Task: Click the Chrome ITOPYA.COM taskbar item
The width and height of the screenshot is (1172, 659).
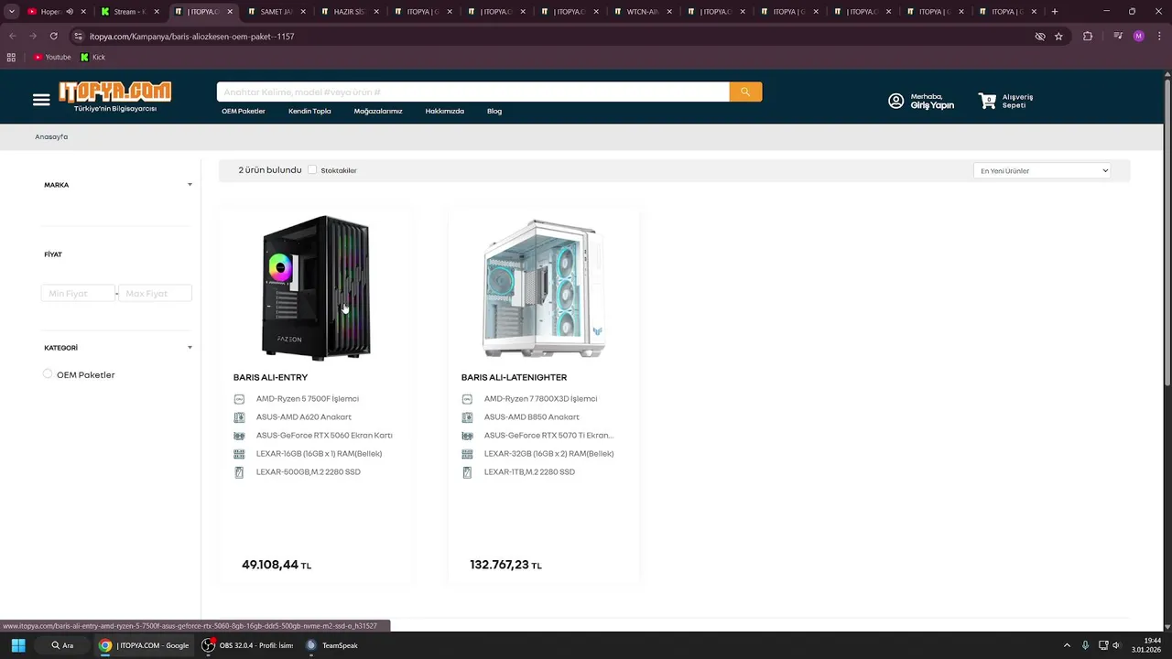Action: 143,645
